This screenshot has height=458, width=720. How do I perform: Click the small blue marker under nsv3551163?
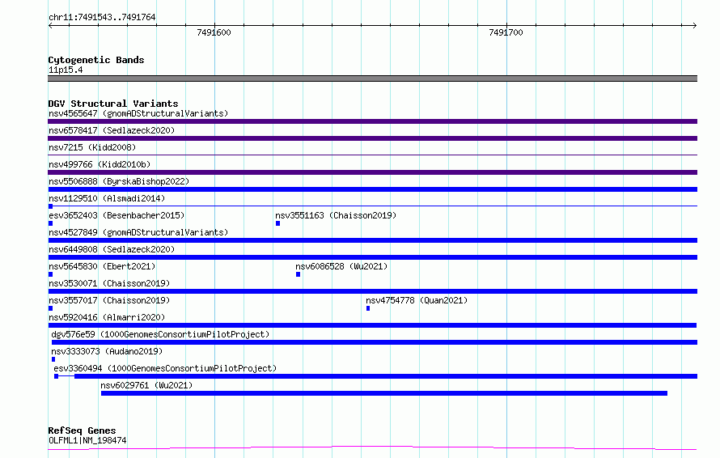pos(277,223)
